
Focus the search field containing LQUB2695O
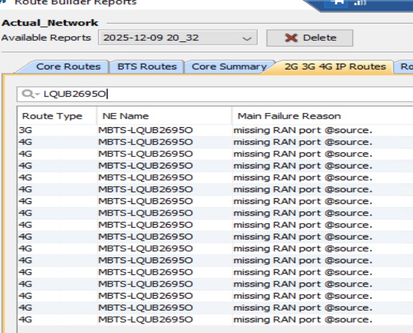[229, 94]
